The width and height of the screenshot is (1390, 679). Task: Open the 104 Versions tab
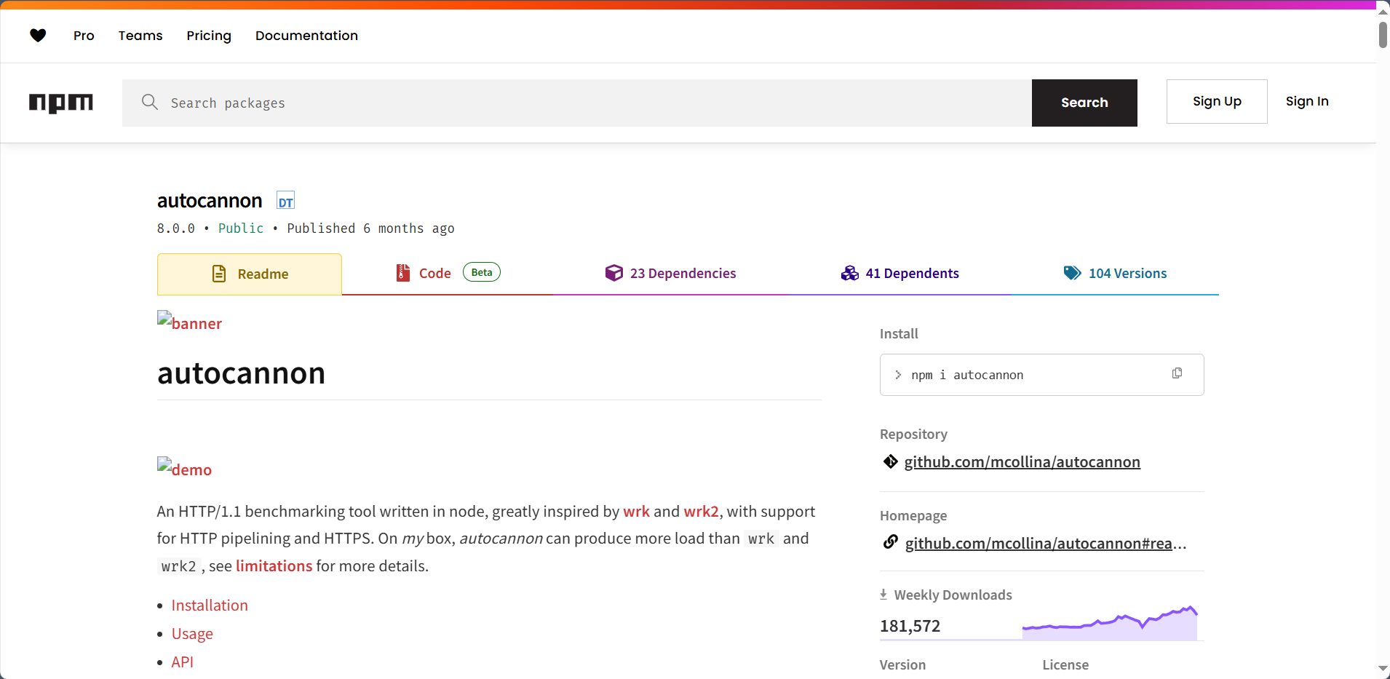point(1115,274)
